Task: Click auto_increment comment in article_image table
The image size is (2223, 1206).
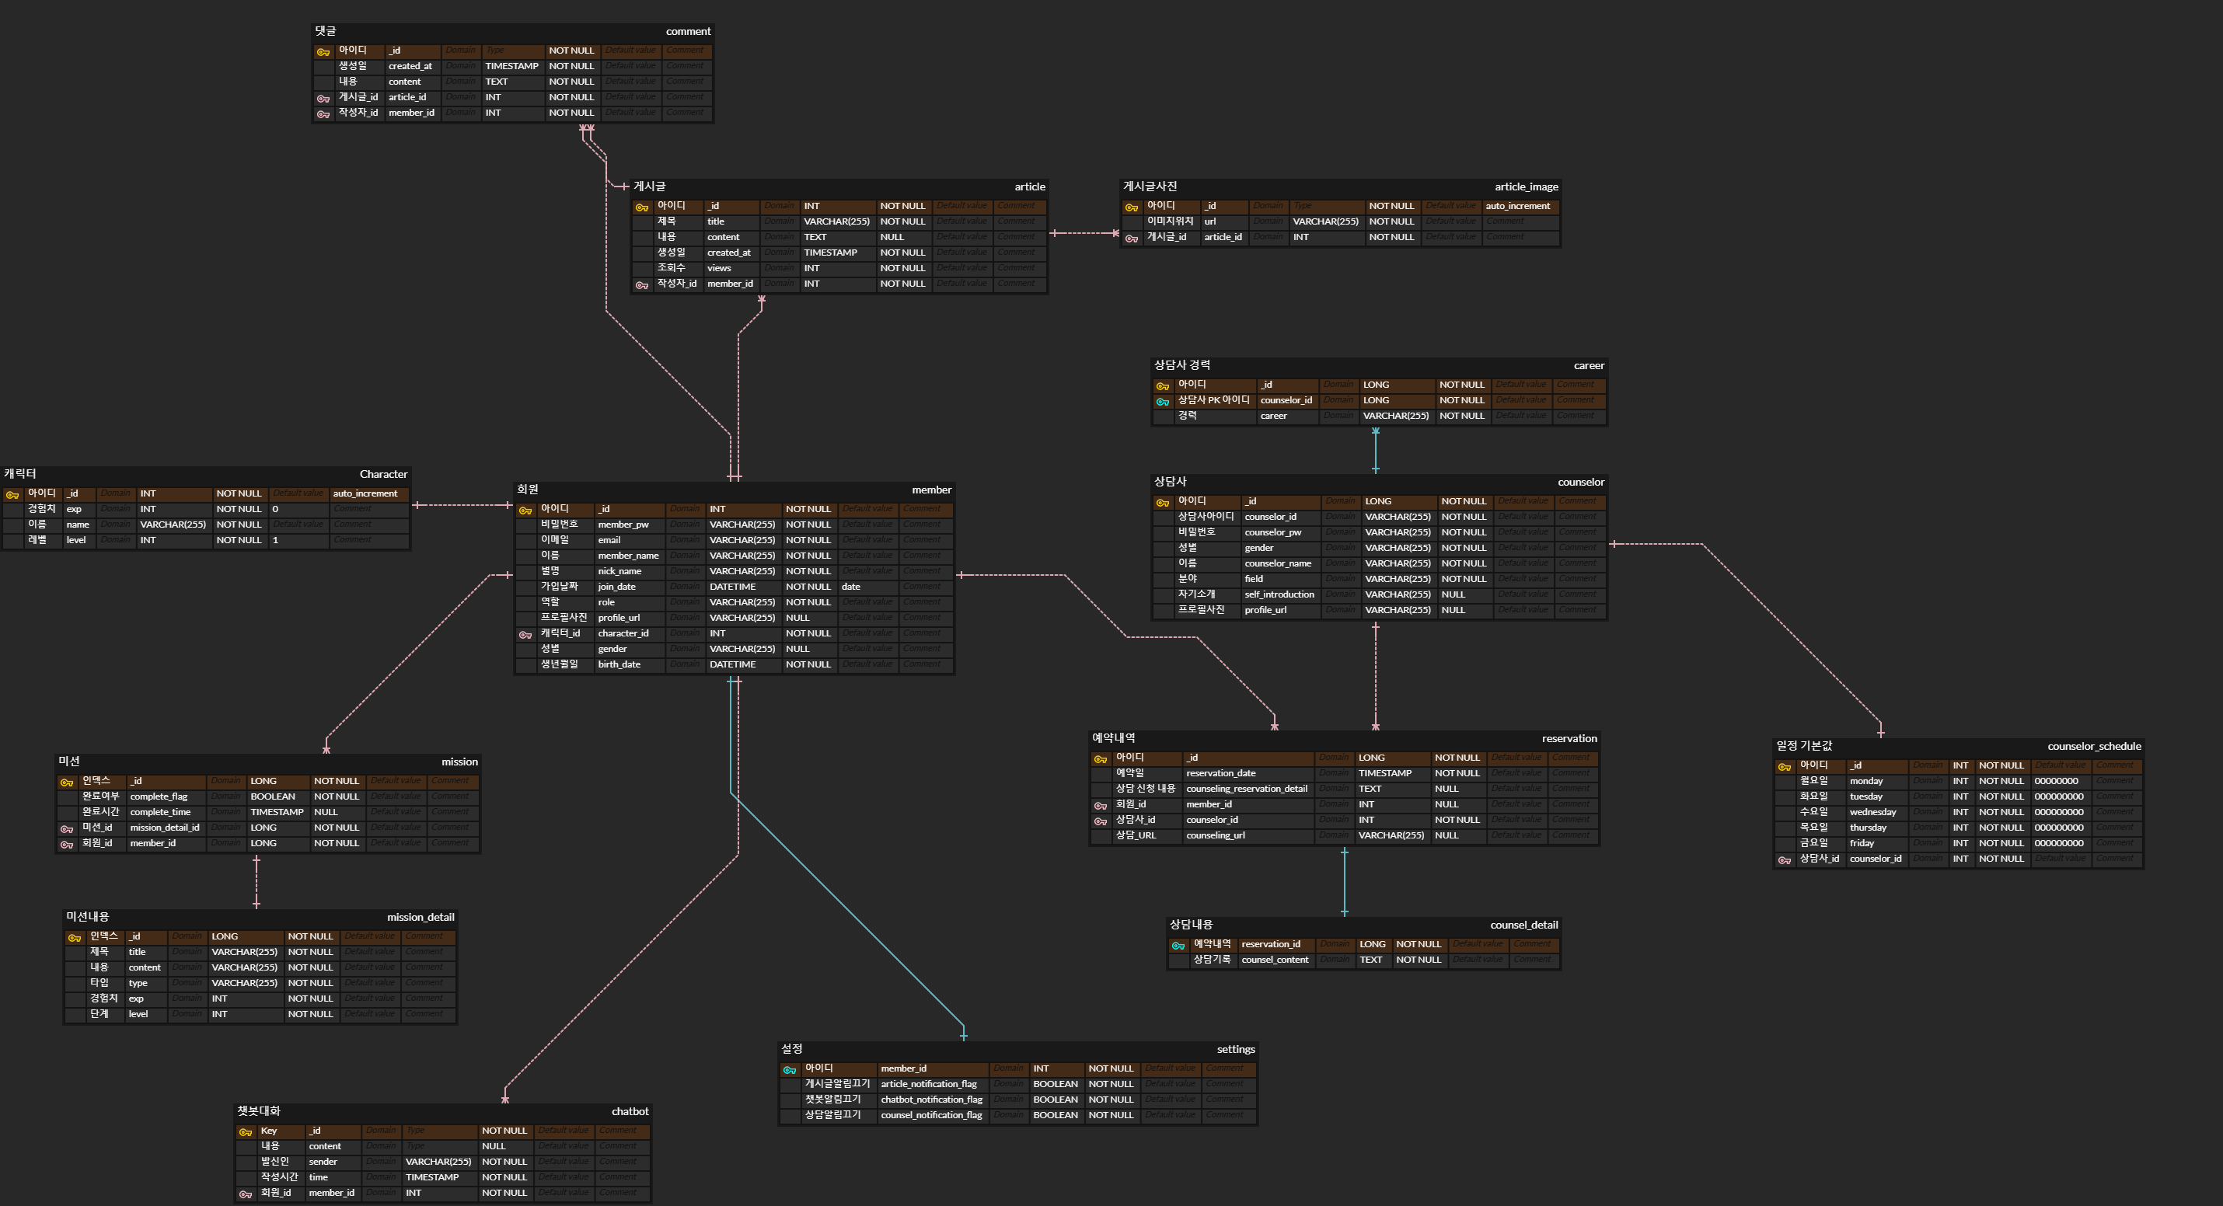Action: (x=1517, y=205)
